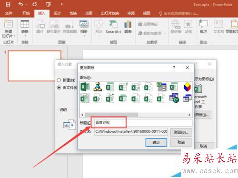Choose the form list icon with Excel badge
This screenshot has height=178, width=238.
click(161, 87)
